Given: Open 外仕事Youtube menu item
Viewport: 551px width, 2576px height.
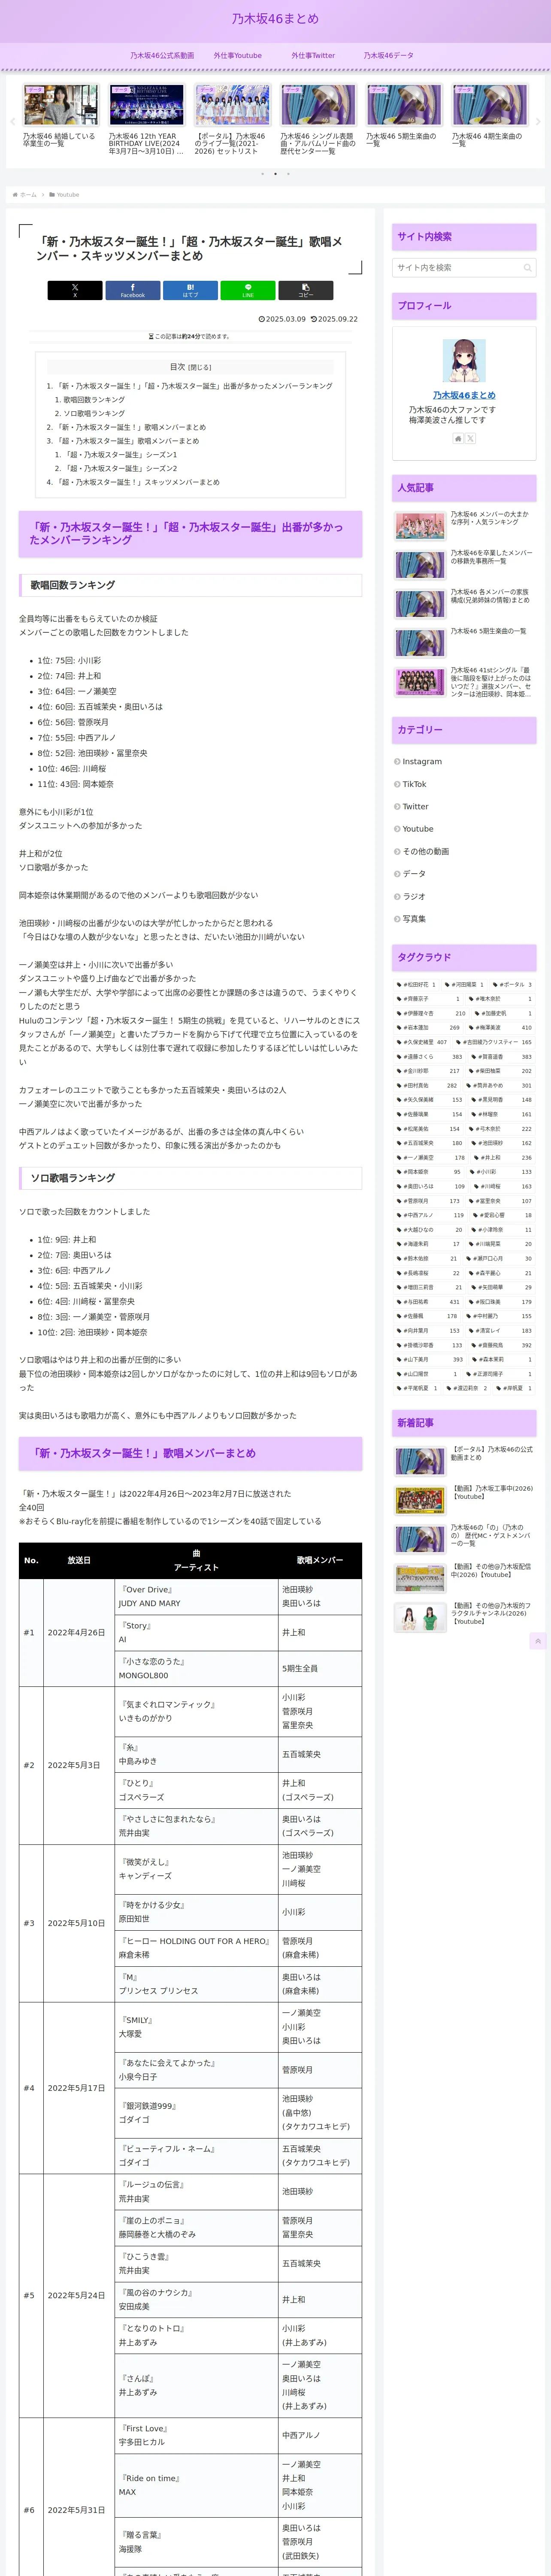Looking at the screenshot, I should [x=238, y=56].
